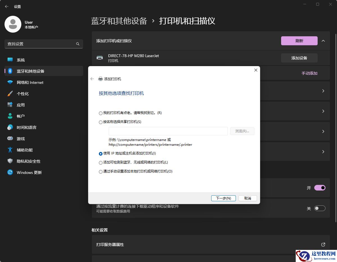Turn off the toggle currently set to 开
337x262 pixels.
320,188
